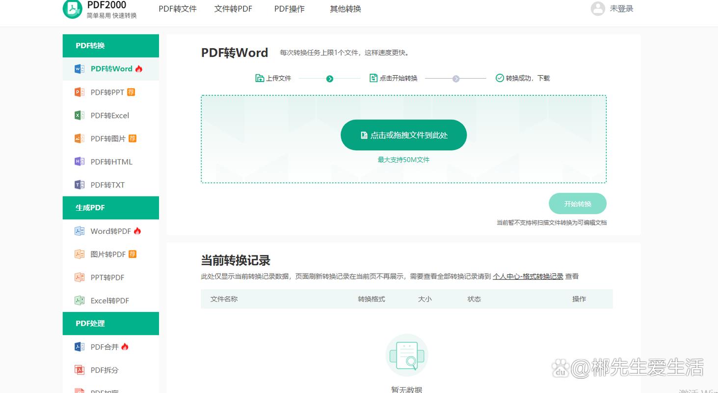Click the PDF2000 logo icon
The image size is (718, 393).
coord(73,9)
